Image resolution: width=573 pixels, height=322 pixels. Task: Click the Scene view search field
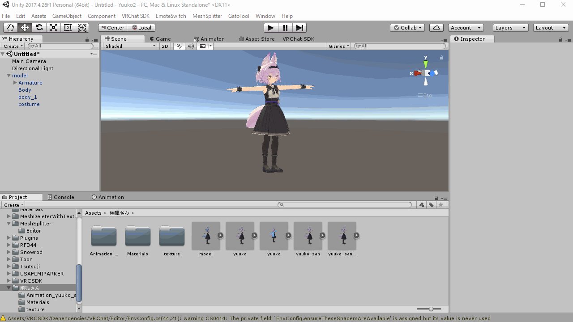[400, 46]
